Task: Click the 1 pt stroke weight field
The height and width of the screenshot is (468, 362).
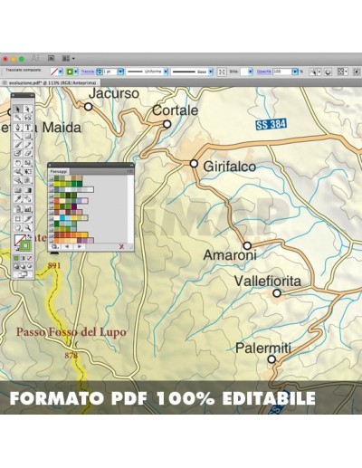Action: click(x=110, y=72)
